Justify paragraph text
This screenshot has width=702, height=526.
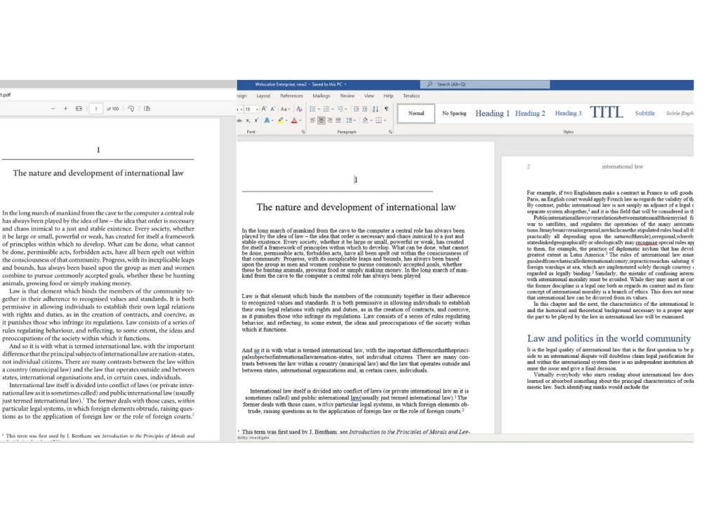(x=338, y=121)
